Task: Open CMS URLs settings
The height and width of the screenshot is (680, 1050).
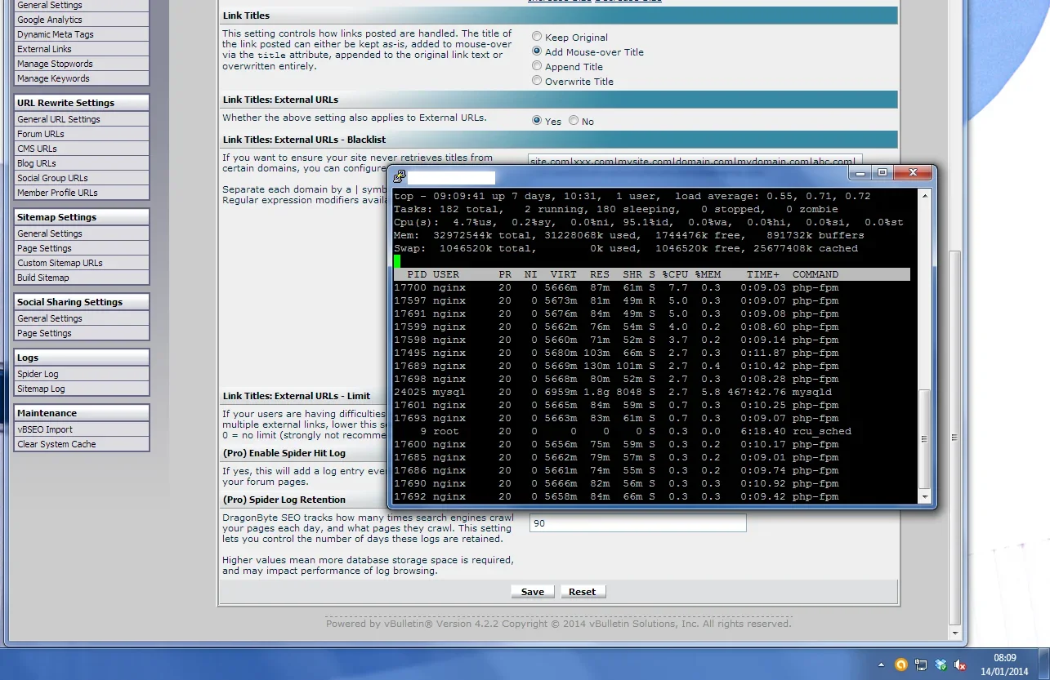Action: point(82,149)
